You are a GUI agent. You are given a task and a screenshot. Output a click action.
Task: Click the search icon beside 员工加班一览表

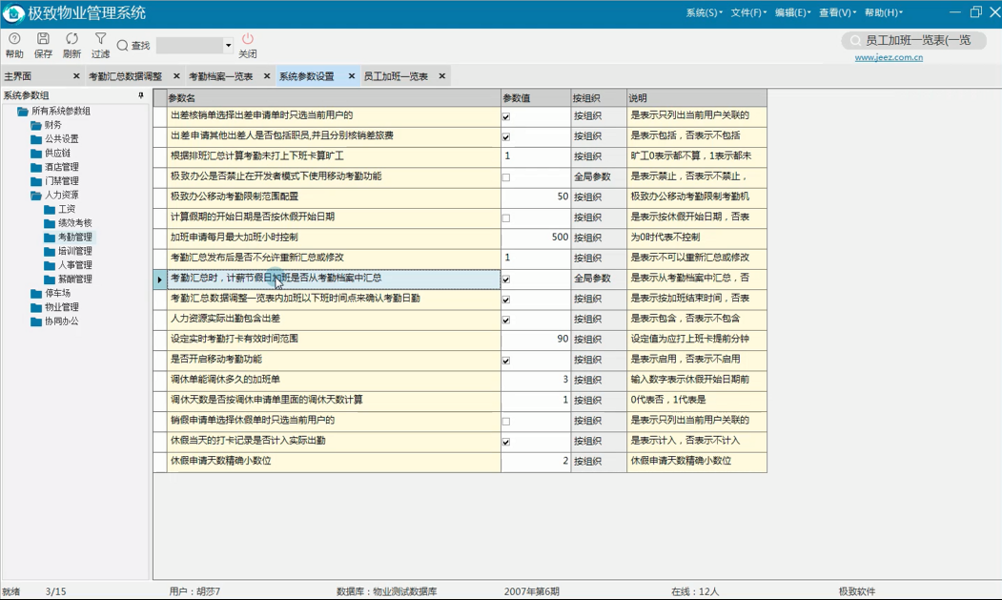click(855, 41)
